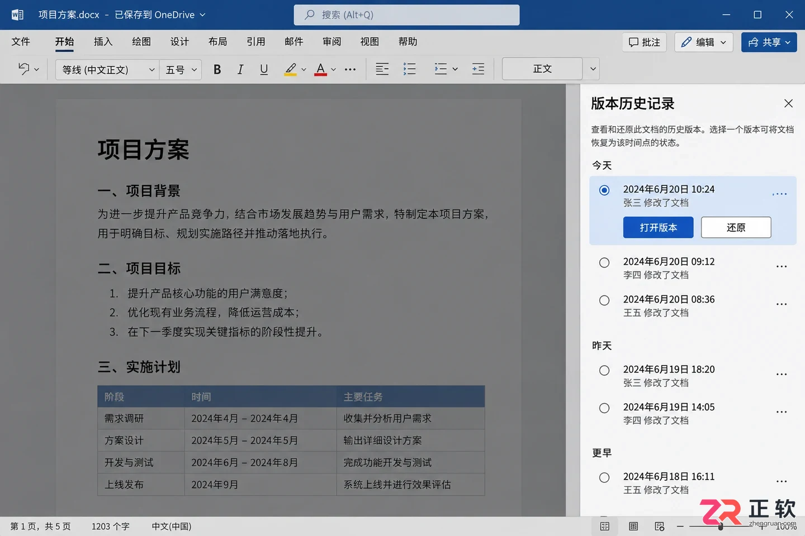
Task: Select the 2024年6月20日 10:24 version radio
Action: click(604, 190)
